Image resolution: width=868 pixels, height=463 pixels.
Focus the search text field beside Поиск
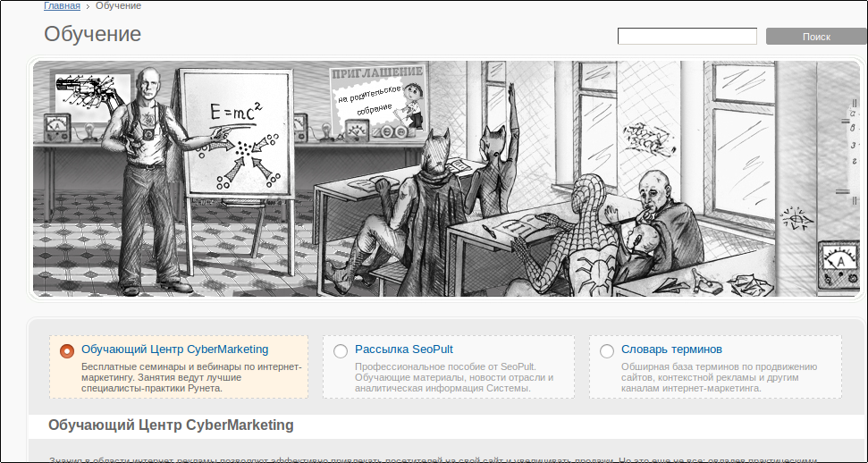point(687,37)
